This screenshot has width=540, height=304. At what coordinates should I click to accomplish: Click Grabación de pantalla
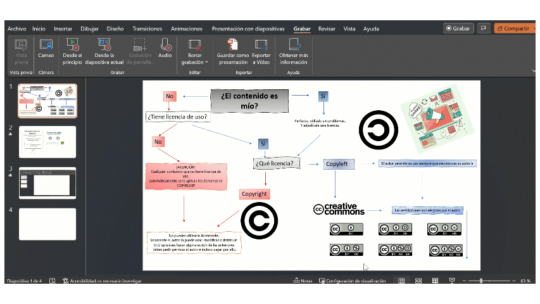[140, 52]
